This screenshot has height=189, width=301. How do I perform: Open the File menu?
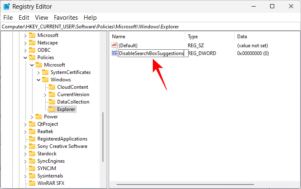coord(8,18)
